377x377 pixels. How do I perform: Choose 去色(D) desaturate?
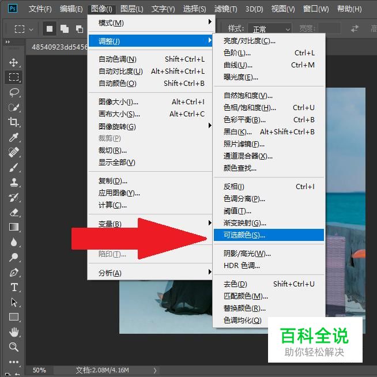(269, 284)
